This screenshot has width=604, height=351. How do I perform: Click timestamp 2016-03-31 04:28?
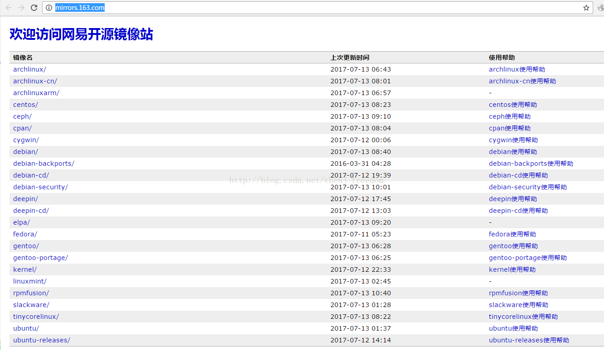tap(361, 163)
